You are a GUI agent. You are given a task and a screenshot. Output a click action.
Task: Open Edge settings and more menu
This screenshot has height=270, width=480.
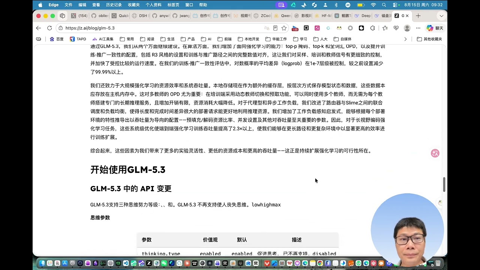418,28
